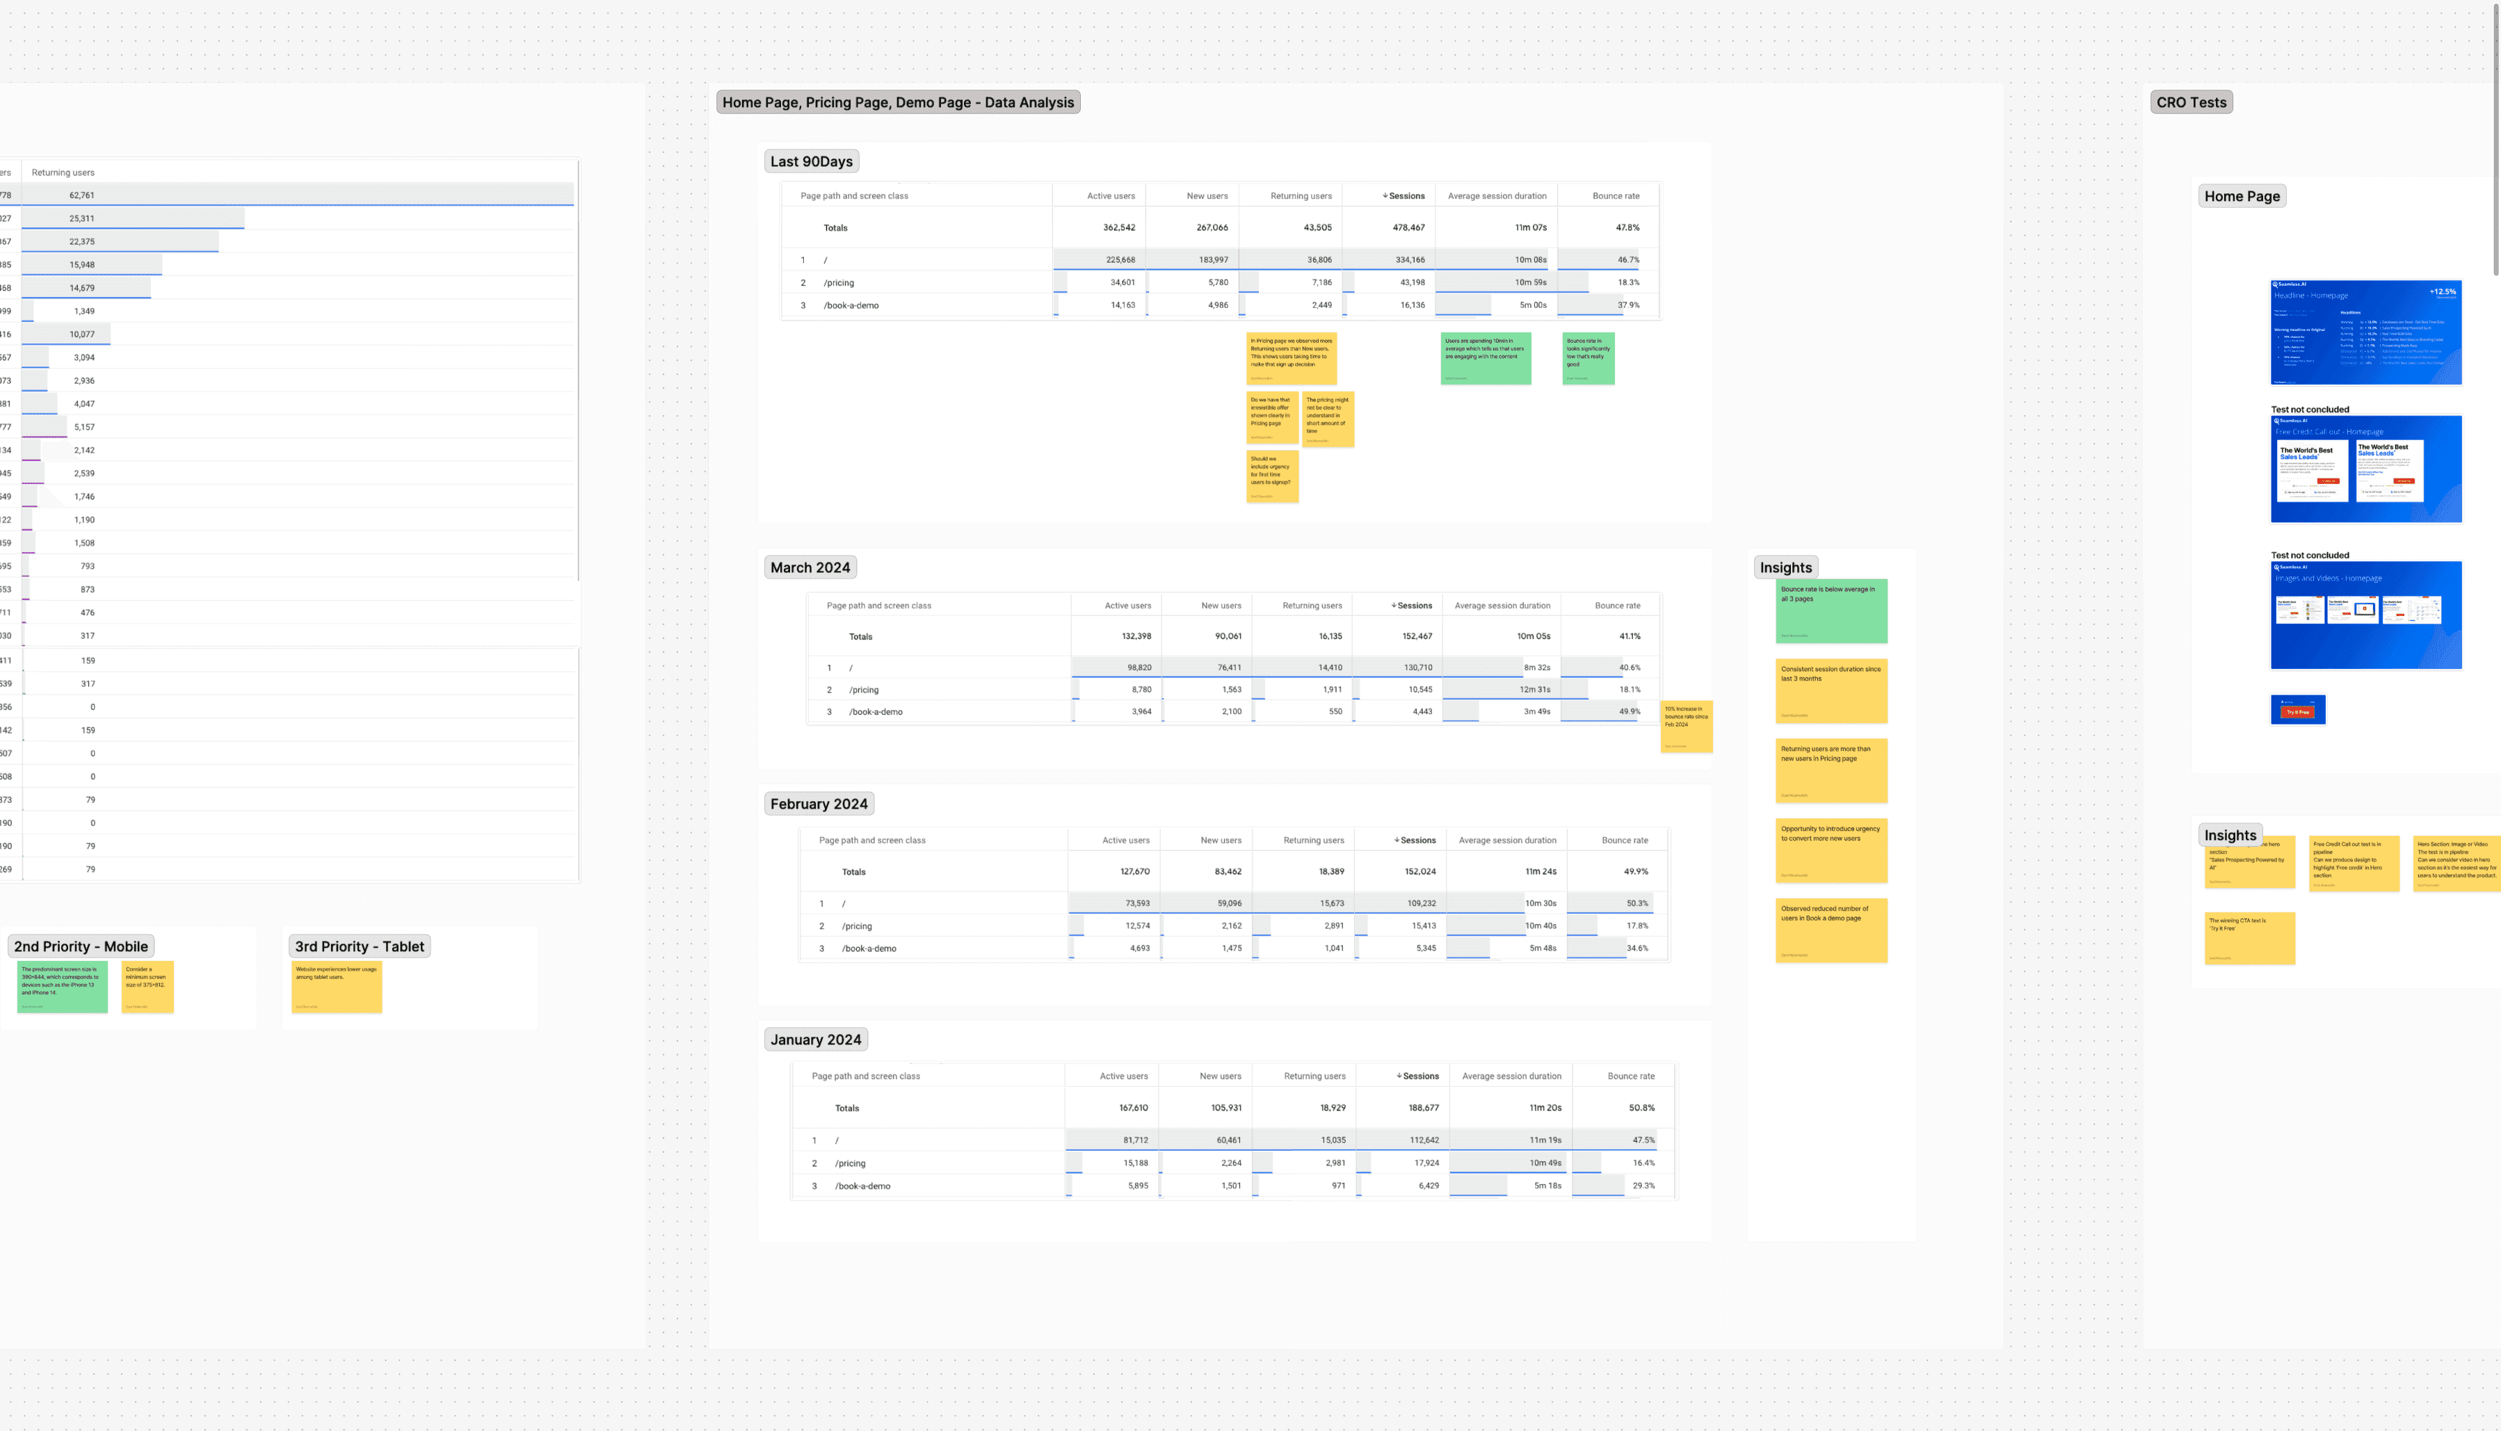Select note 'Observed reduced number of users in Book a demo'
The image size is (2501, 1431).
(1831, 930)
